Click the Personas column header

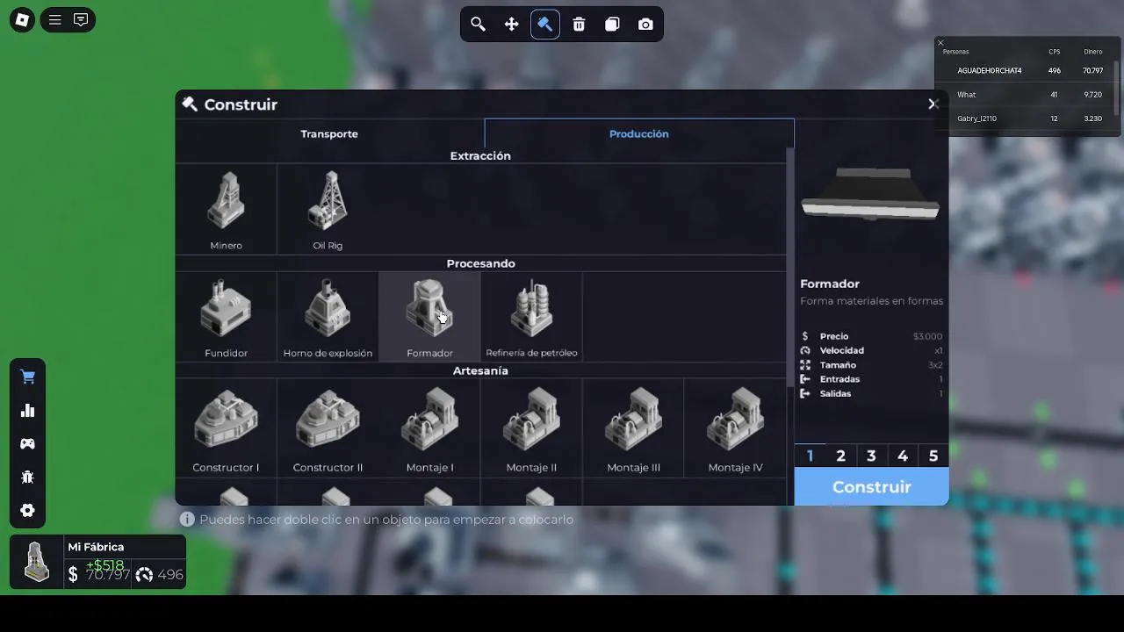(x=955, y=52)
